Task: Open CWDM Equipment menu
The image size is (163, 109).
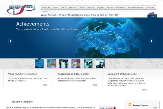Action: (87, 7)
